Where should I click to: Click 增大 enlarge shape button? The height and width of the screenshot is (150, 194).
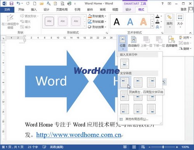click(25, 22)
